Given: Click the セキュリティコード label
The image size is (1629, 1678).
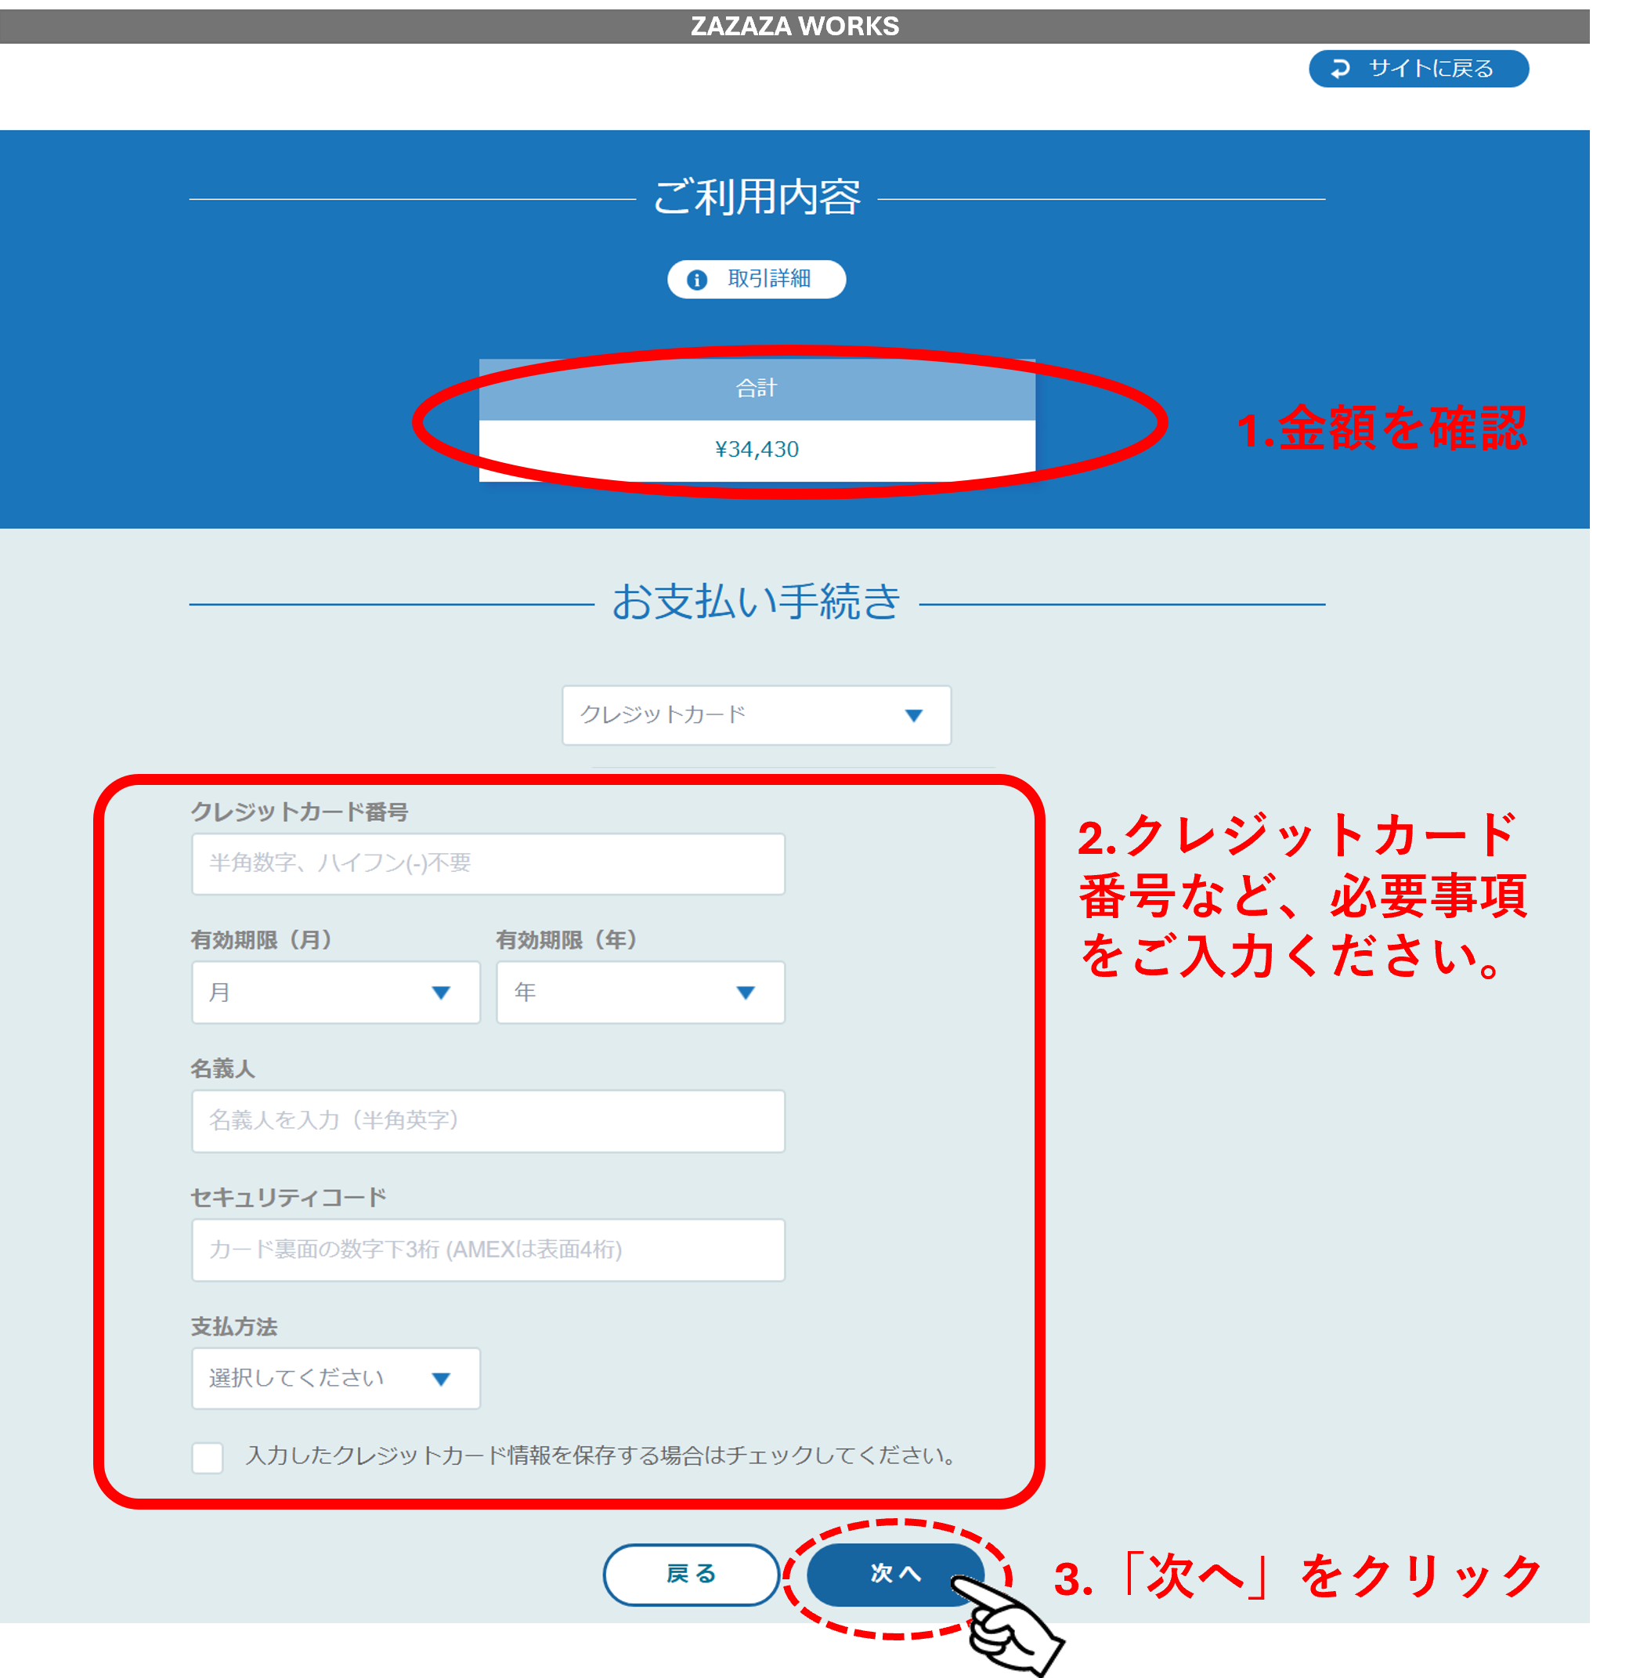Looking at the screenshot, I should [x=288, y=1198].
